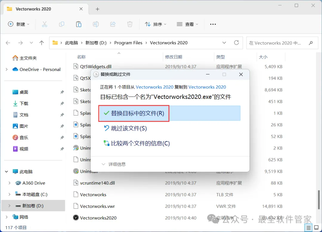This screenshot has height=232, width=322.
Task: Minimize the 替换或跳过文件 dialog
Action: pyautogui.click(x=208, y=74)
